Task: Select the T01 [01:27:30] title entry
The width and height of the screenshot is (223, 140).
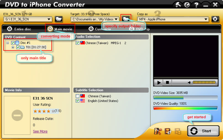Action: coord(36,47)
